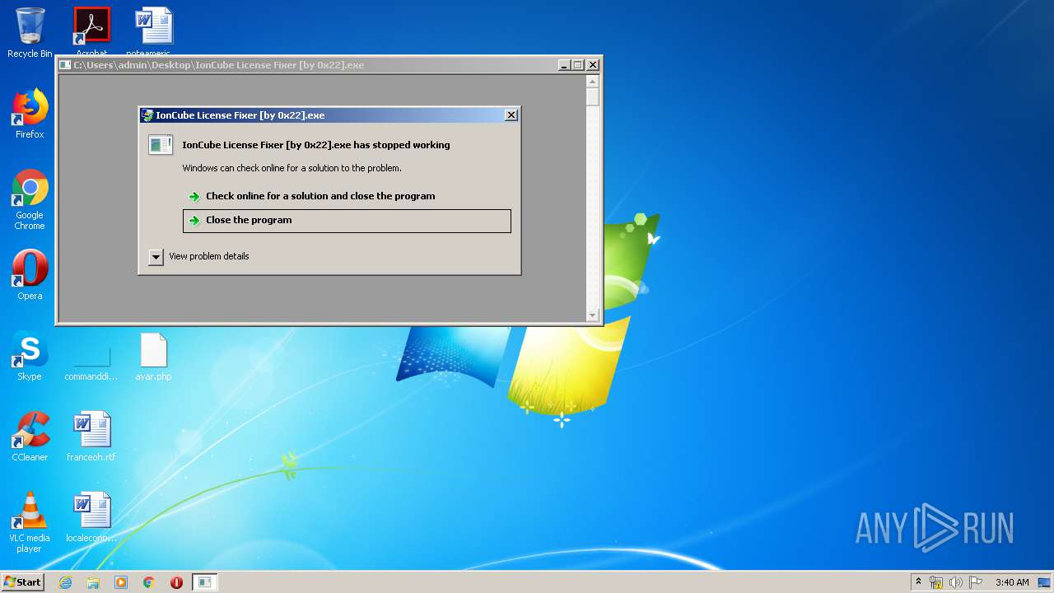Click the network tray icon
Image resolution: width=1054 pixels, height=593 pixels.
(936, 582)
